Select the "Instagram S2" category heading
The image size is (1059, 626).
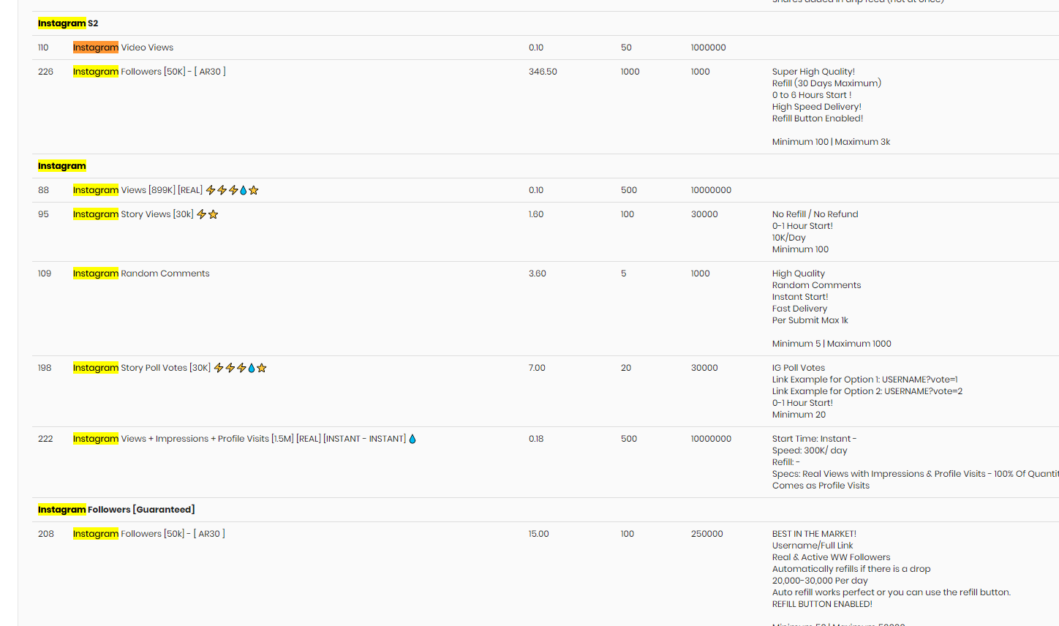click(x=68, y=23)
